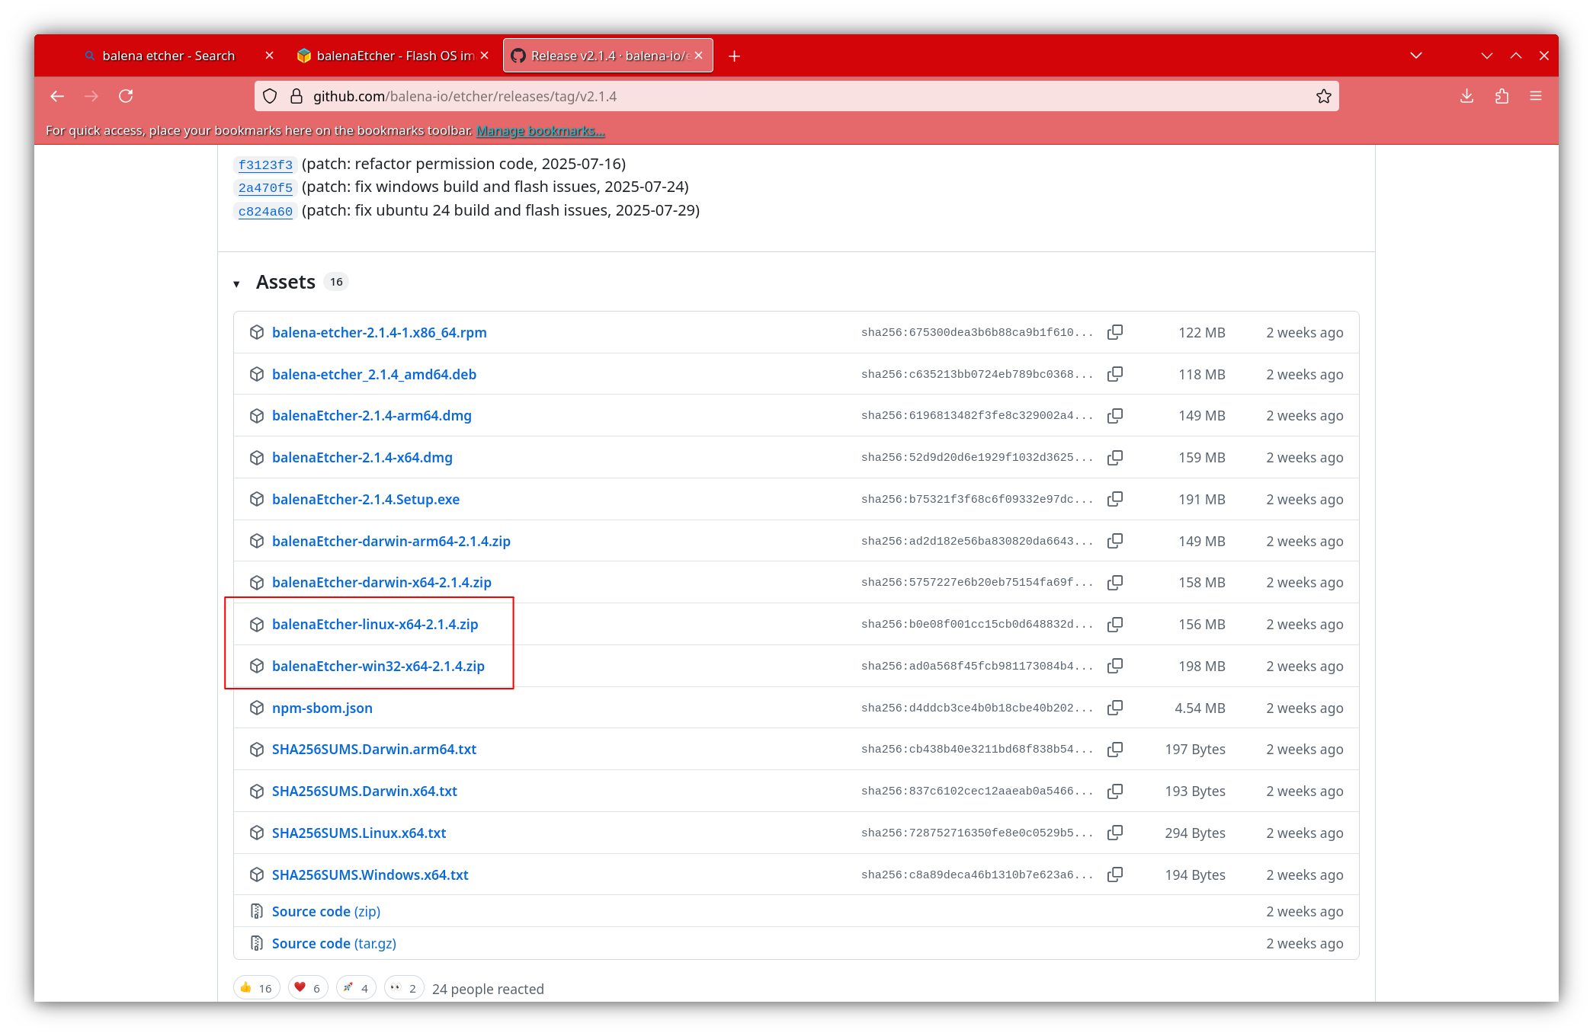Image resolution: width=1593 pixels, height=1036 pixels.
Task: Close the Release v2.1.4 tab
Action: click(698, 56)
